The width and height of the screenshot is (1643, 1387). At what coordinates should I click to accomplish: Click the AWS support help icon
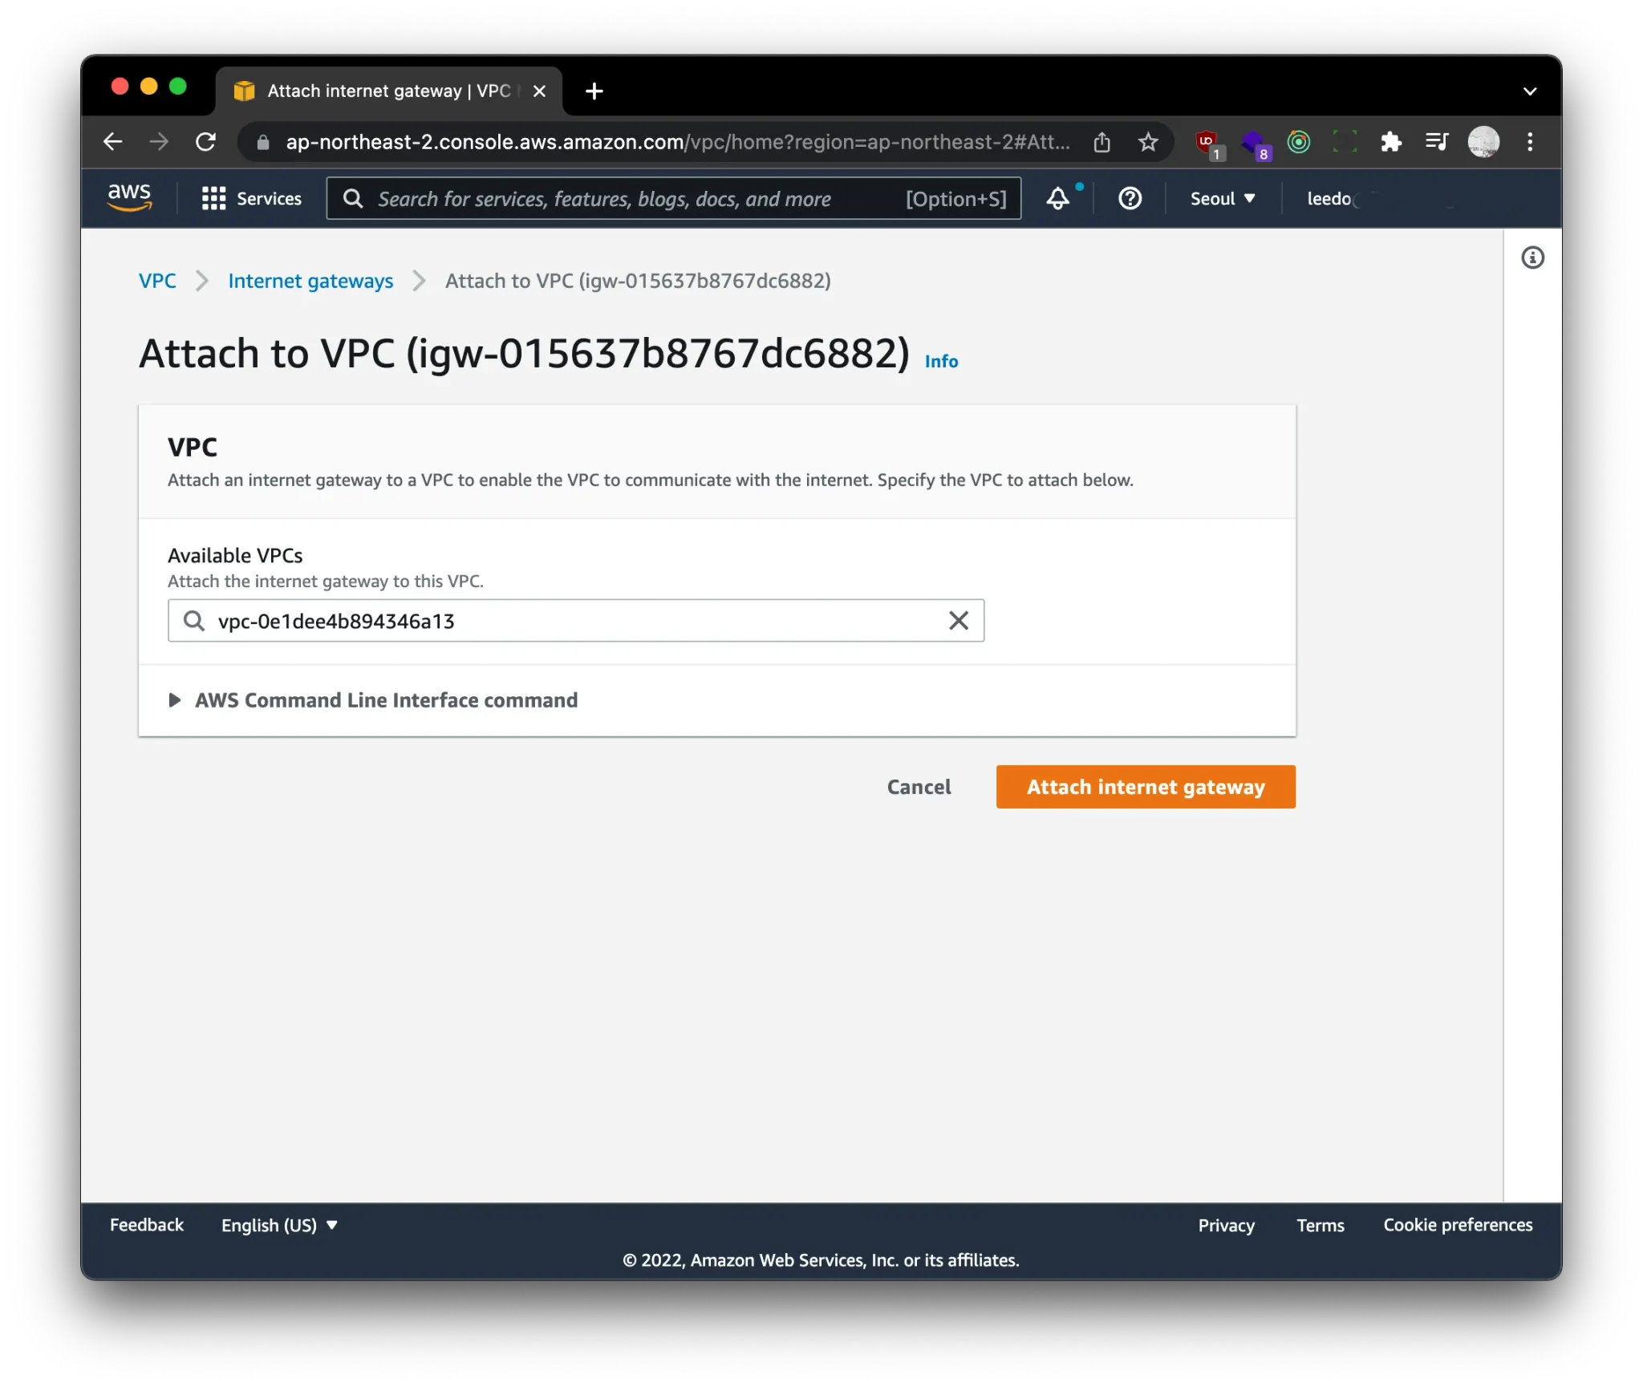tap(1130, 198)
